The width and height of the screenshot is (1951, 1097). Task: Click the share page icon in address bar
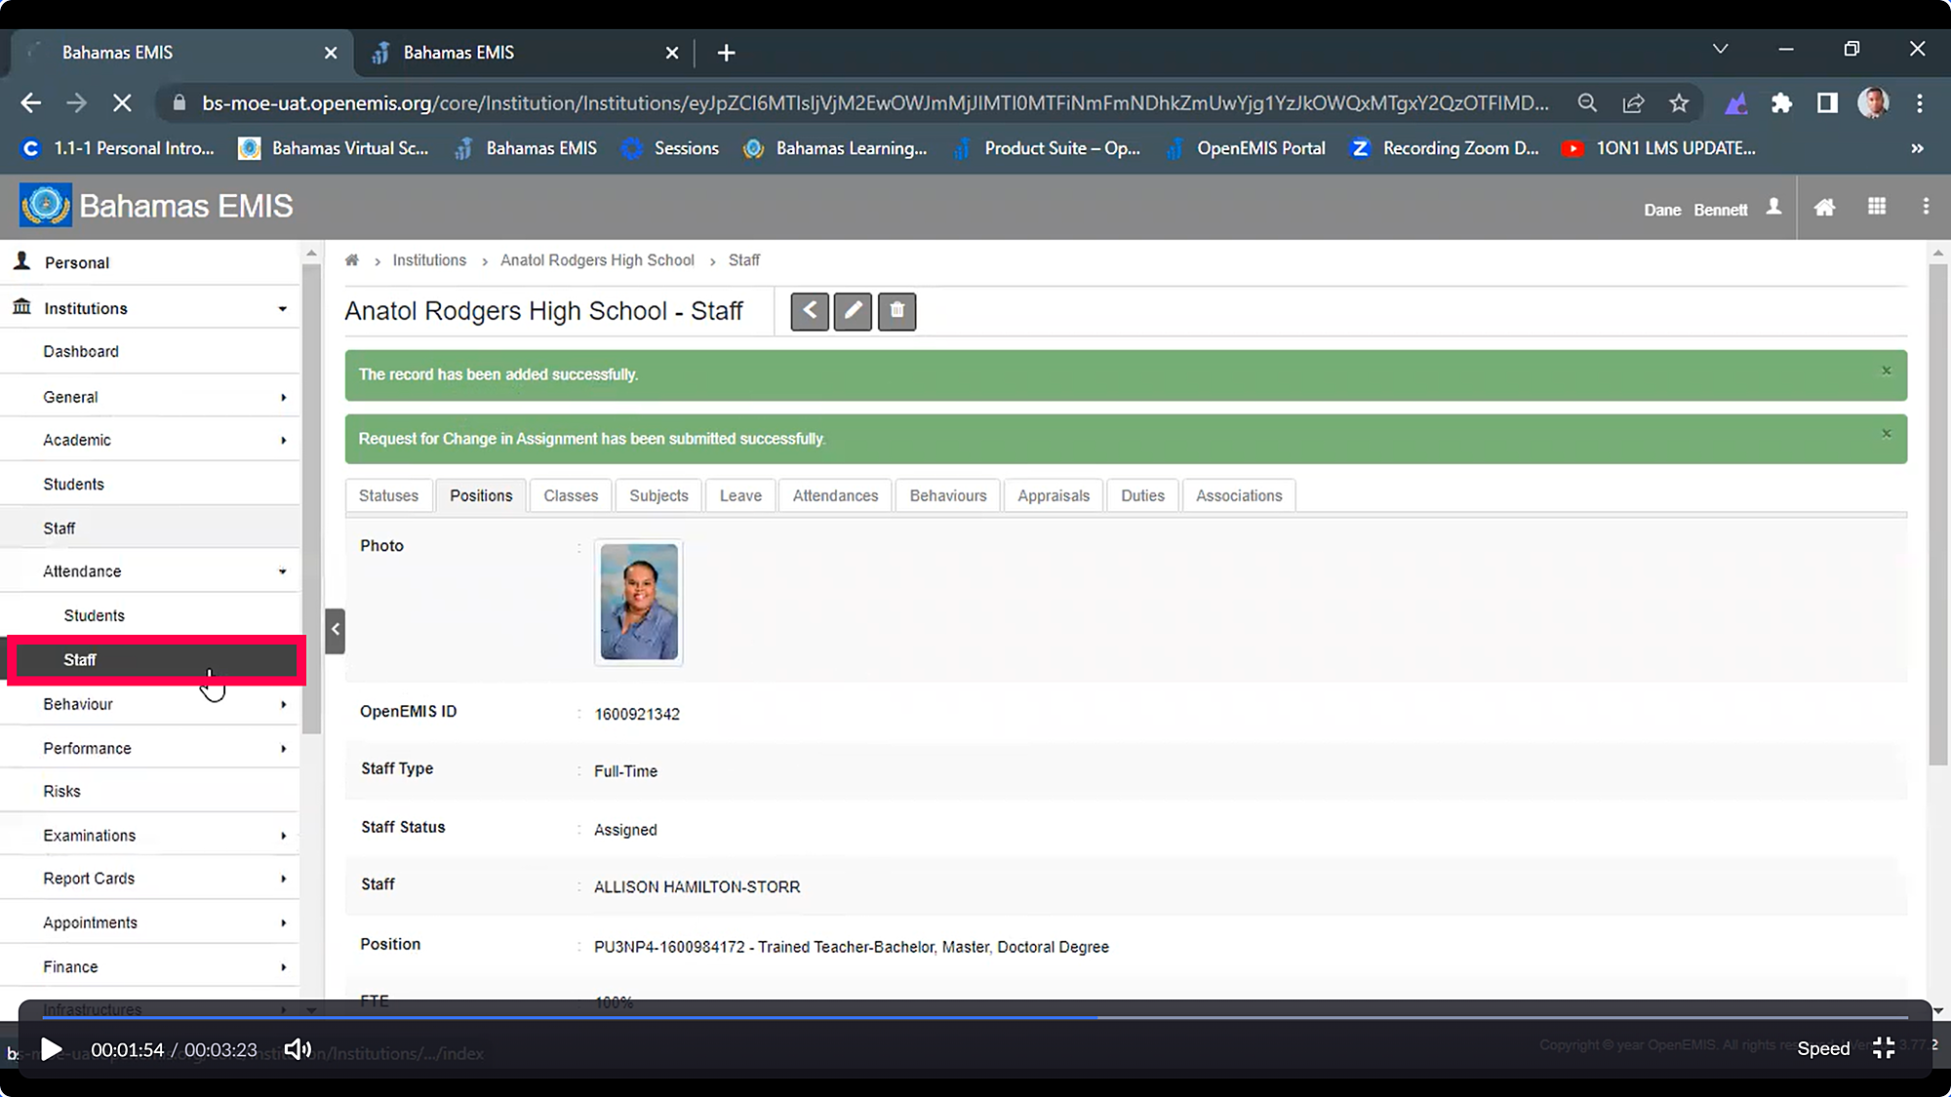pyautogui.click(x=1633, y=103)
